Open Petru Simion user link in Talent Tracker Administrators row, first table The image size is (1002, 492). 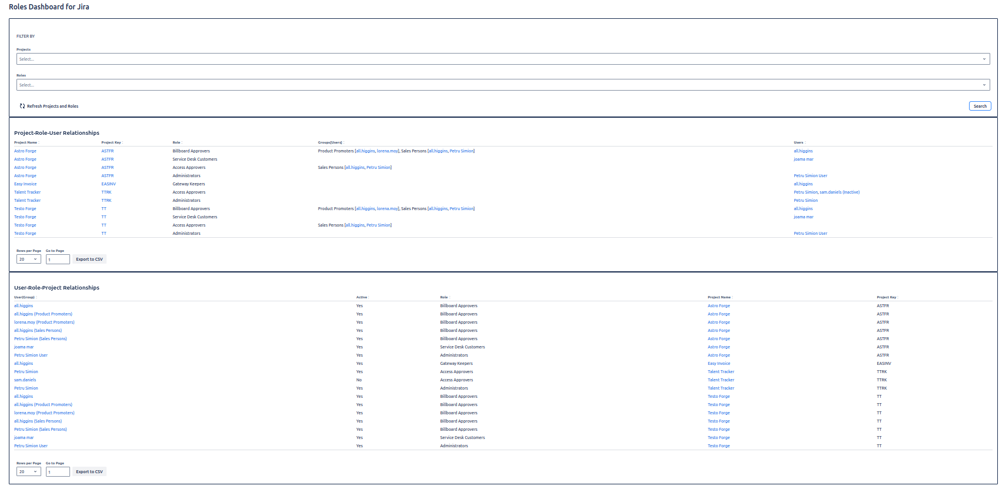point(805,201)
